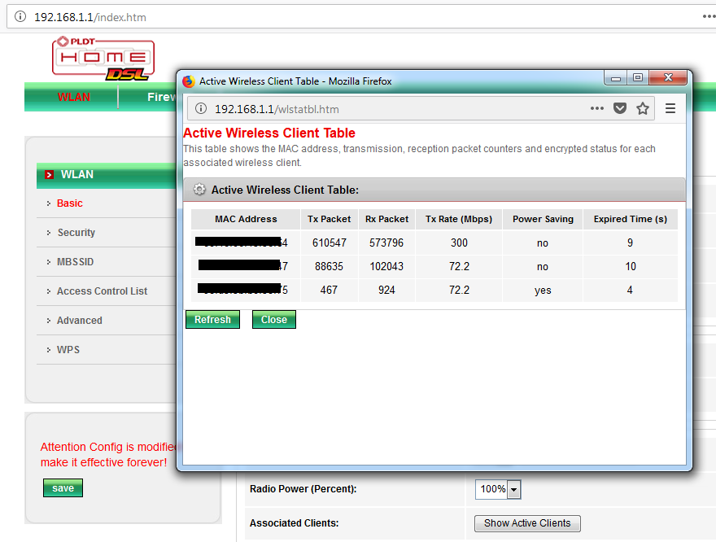Open site info icon in popup address bar

[x=200, y=109]
